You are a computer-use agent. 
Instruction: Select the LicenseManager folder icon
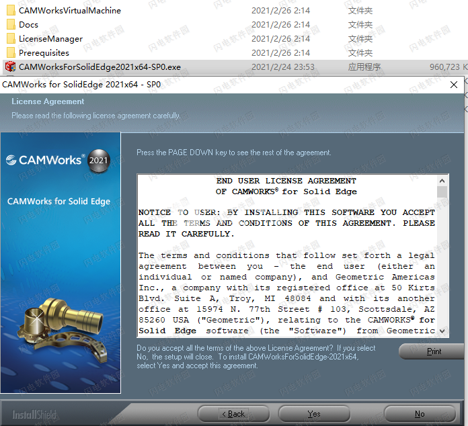[11, 38]
